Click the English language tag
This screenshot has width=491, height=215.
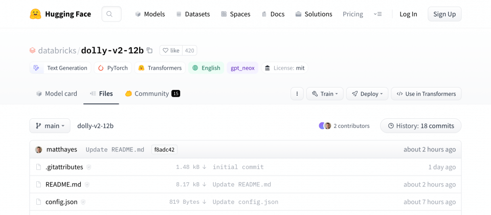click(206, 68)
